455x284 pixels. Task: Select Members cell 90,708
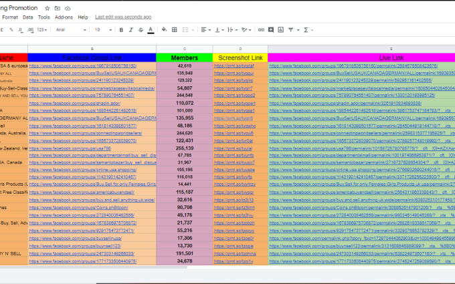click(x=185, y=208)
